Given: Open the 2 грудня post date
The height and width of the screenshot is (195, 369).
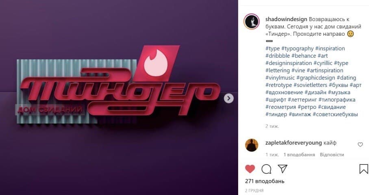Looking at the screenshot, I should tap(254, 190).
